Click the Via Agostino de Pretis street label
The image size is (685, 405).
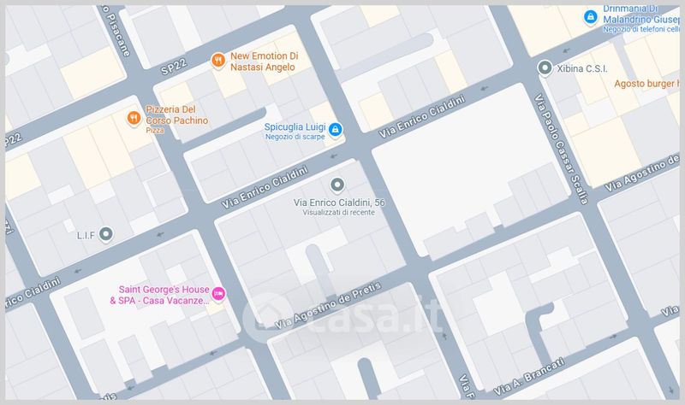[x=328, y=306]
